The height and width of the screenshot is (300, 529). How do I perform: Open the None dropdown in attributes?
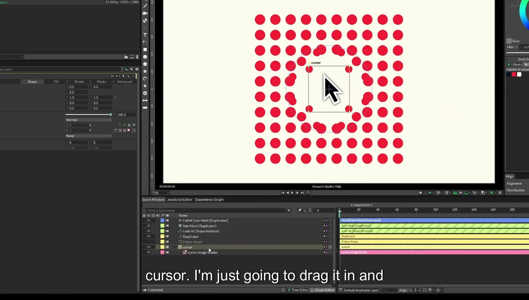(x=88, y=136)
